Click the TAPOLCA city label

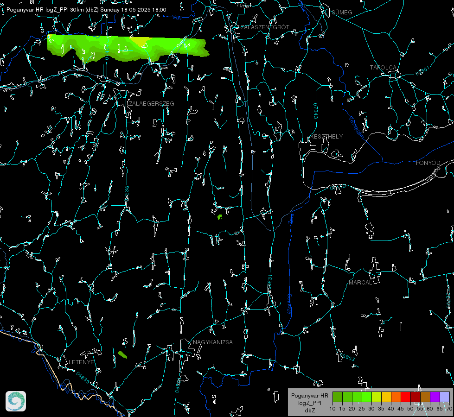(383, 68)
